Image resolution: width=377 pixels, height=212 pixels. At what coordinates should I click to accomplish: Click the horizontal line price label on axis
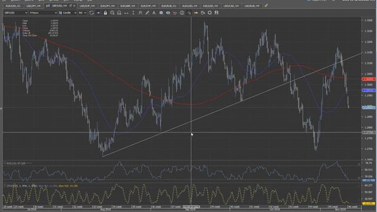(369, 132)
